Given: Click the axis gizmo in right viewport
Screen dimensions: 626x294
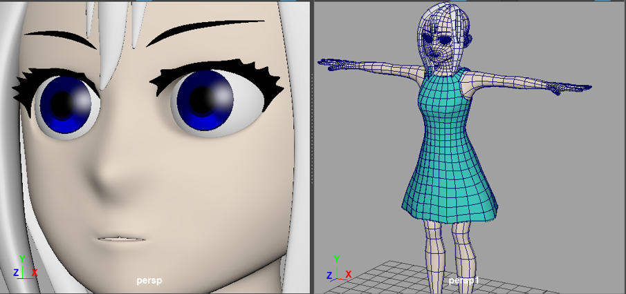Looking at the screenshot, I should pyautogui.click(x=337, y=268).
